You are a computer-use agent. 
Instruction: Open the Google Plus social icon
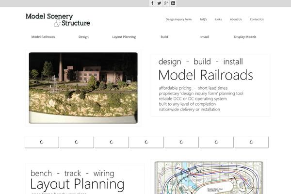click(166, 3)
